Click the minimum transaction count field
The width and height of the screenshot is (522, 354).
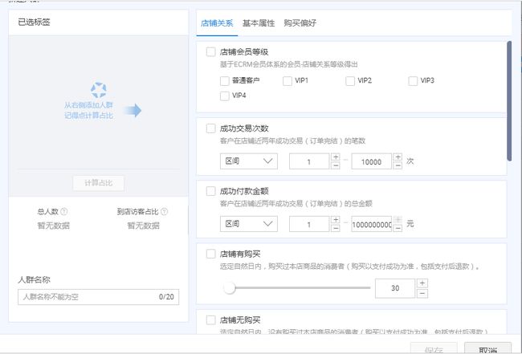[x=309, y=161]
